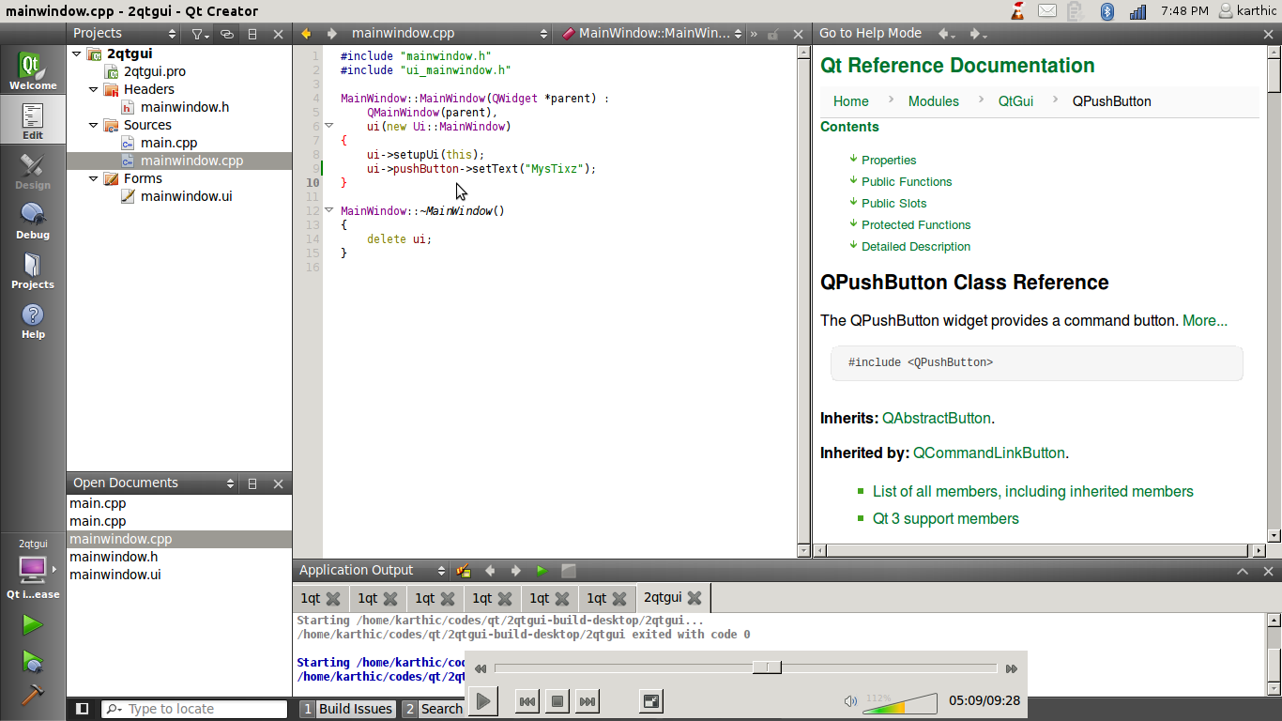This screenshot has width=1282, height=721.
Task: Skip to next track in overlay
Action: coord(587,700)
